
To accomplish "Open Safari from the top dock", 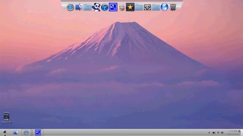I will 70,7.
